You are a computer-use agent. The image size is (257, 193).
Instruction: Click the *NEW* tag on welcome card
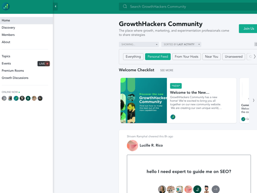[176, 86]
